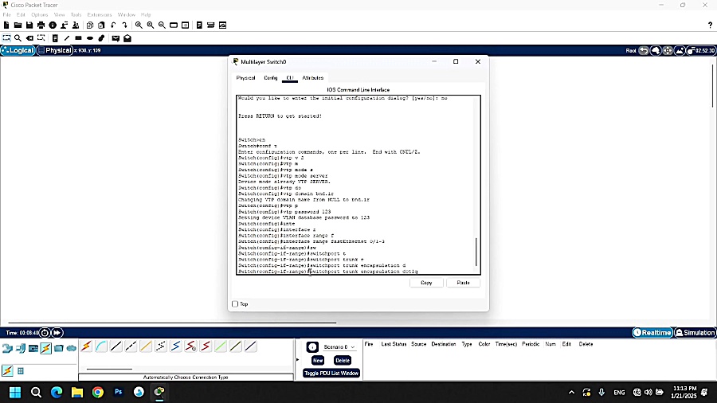The width and height of the screenshot is (717, 403).
Task: Click the Print toolbar icon
Action: (x=41, y=25)
